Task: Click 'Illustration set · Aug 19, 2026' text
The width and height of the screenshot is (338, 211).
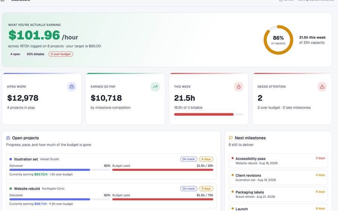Action: coord(256,180)
